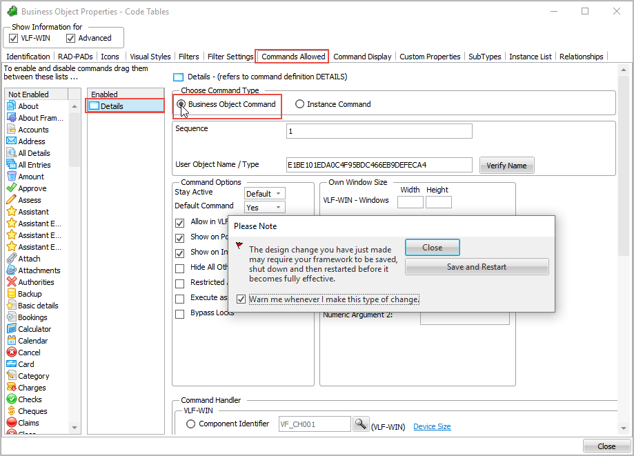
Task: Click the Own Window Width field
Action: 410,202
